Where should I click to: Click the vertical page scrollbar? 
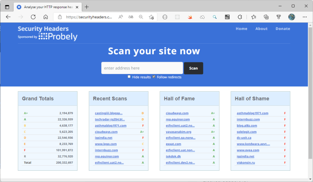coord(310,93)
